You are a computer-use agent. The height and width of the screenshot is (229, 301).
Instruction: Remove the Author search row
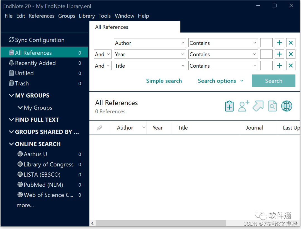point(291,43)
